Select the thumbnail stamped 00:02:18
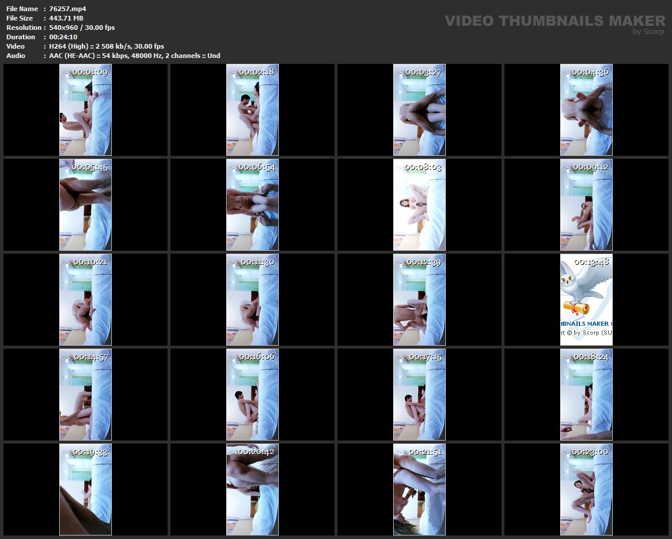The width and height of the screenshot is (672, 539). point(252,110)
